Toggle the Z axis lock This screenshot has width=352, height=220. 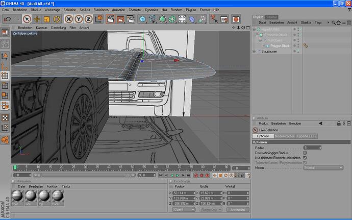click(88, 19)
